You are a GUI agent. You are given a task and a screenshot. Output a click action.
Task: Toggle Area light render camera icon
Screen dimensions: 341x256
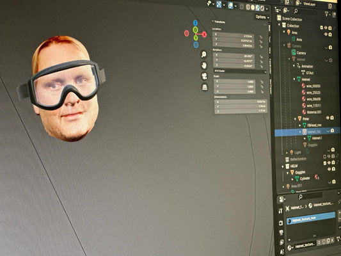coord(330,35)
